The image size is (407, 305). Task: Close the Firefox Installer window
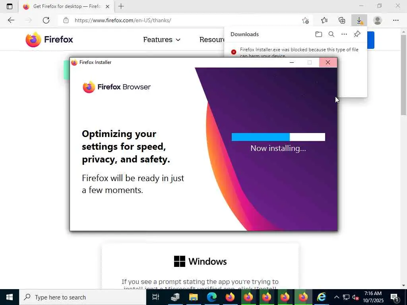328,62
